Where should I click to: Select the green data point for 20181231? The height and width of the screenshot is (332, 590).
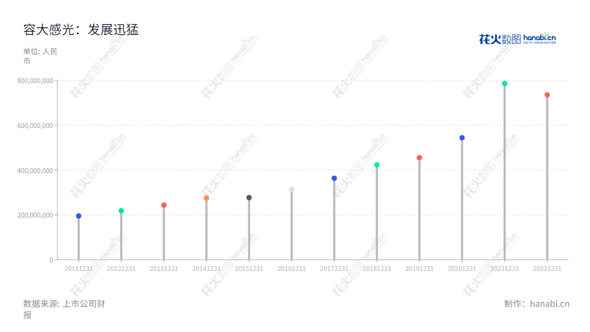pyautogui.click(x=377, y=165)
